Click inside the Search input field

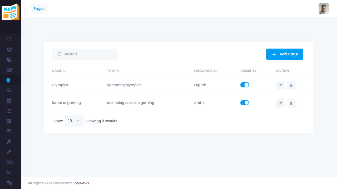(x=84, y=54)
